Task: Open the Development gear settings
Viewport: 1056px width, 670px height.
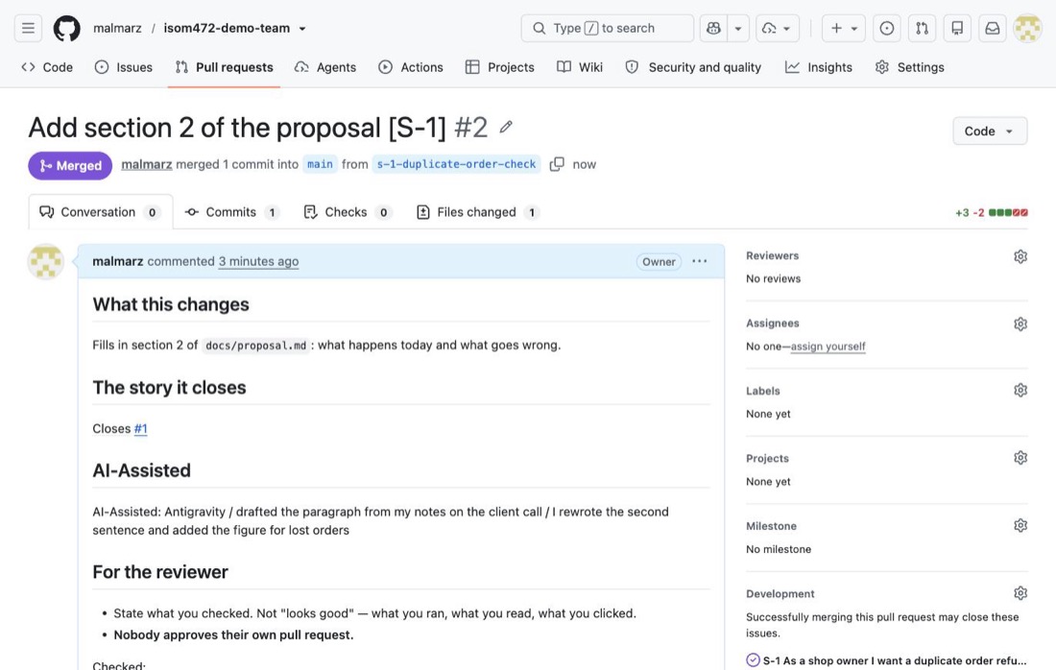Action: coord(1020,593)
